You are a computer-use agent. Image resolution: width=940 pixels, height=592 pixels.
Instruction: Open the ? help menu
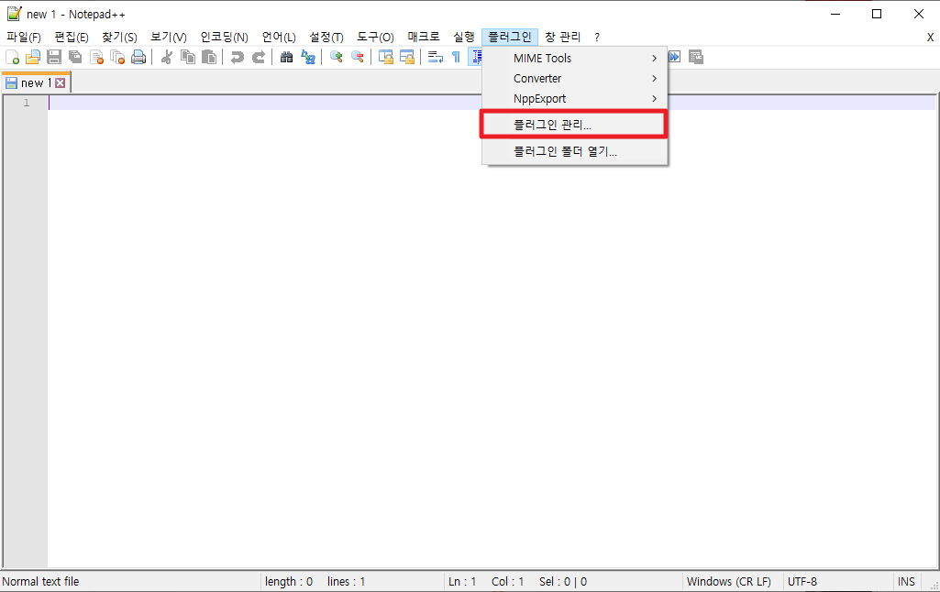pos(596,38)
